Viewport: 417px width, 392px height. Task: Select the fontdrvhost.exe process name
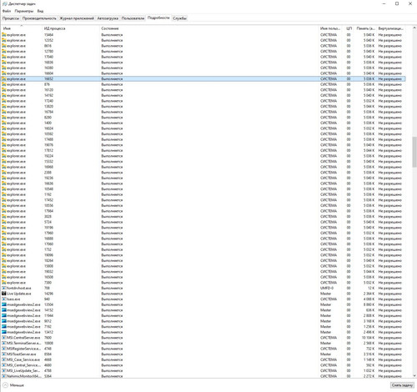point(19,288)
